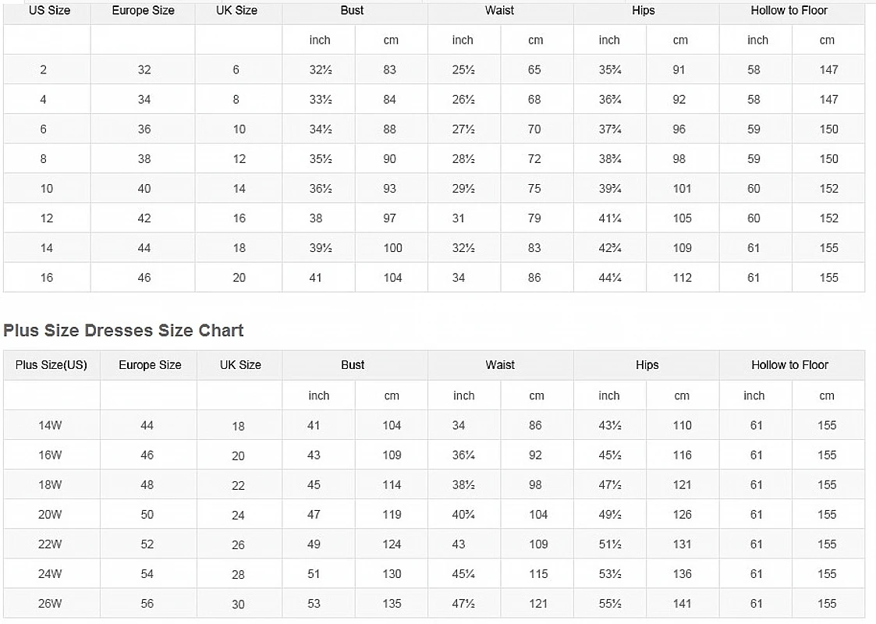Click bust cm value 135 for 26W

click(x=392, y=604)
